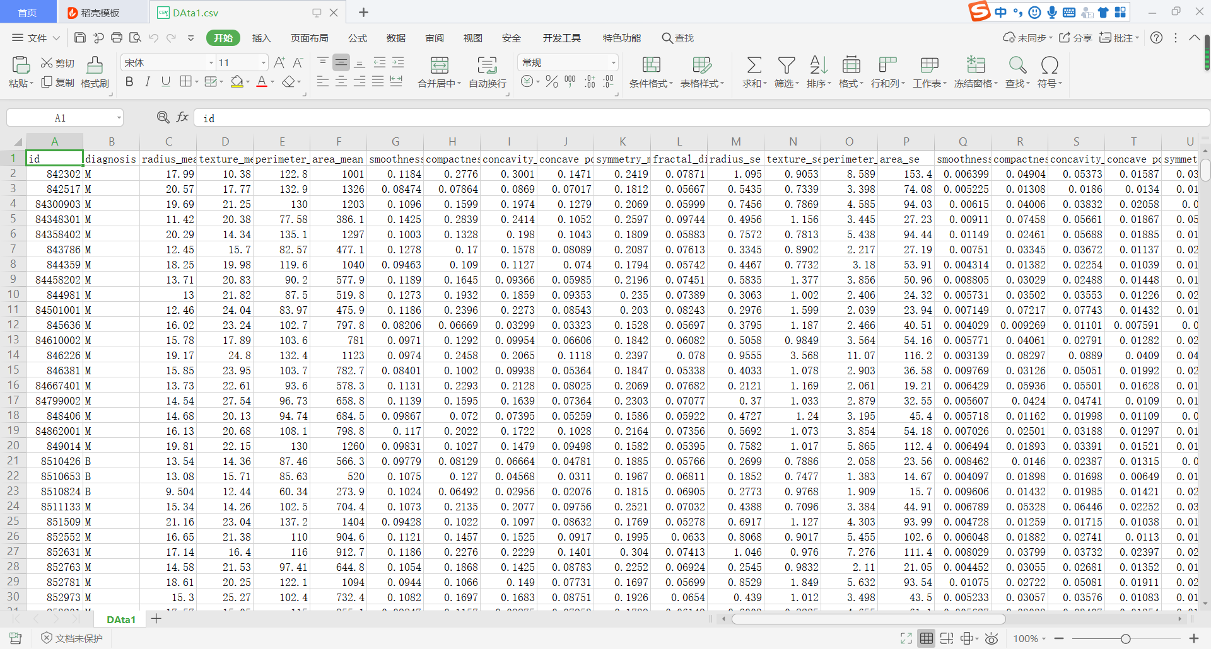The width and height of the screenshot is (1211, 649).
Task: Select the Format Painter (格式刷) brush
Action: [95, 72]
